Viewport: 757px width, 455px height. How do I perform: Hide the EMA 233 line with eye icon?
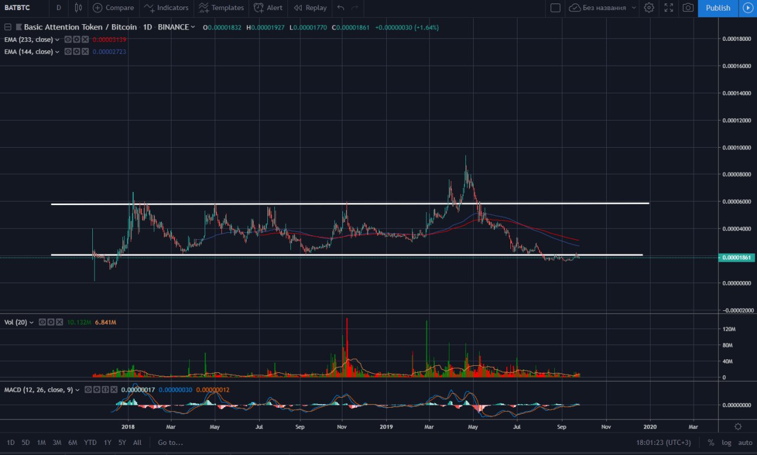68,39
